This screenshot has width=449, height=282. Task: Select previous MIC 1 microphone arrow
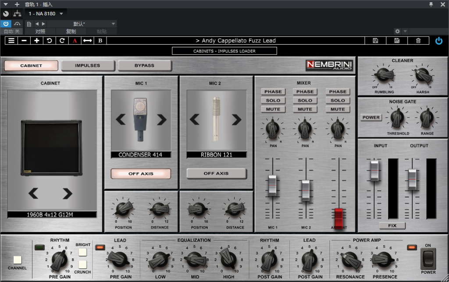120,119
